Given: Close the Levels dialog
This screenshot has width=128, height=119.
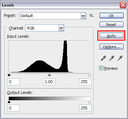Looking at the screenshot, I should tap(123, 5).
